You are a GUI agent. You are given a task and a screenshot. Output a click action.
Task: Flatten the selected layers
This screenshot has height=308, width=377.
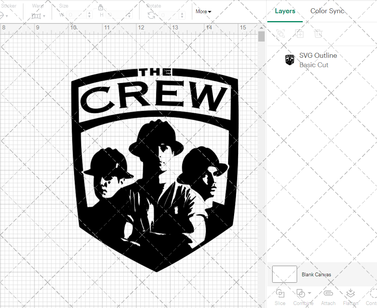coord(351,294)
